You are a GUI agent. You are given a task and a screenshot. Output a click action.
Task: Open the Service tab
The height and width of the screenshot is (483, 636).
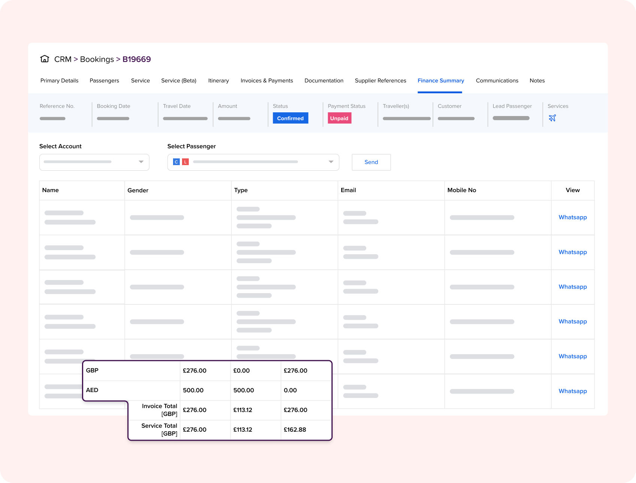(140, 80)
